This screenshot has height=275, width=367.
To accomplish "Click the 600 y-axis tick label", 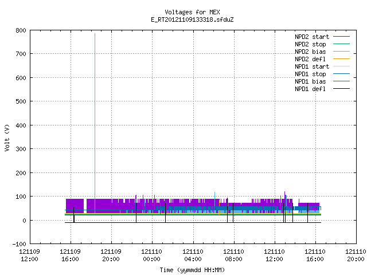I will (x=21, y=78).
